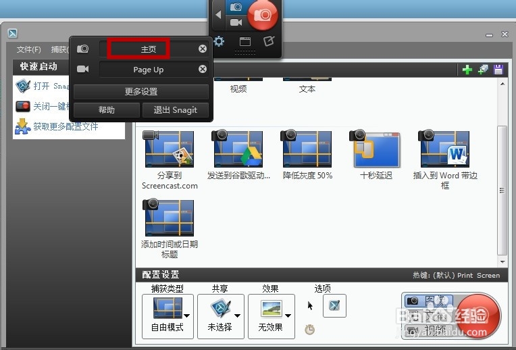The height and width of the screenshot is (350, 516).
Task: Minimize the Snagit window
Action: coord(490,34)
